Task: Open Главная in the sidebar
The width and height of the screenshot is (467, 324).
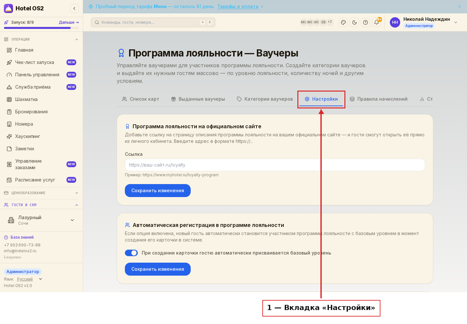Action: click(41, 50)
